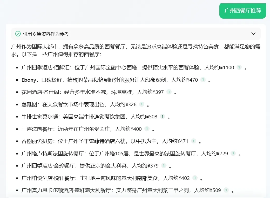Open citation marker after 人均约¥397
The width and height of the screenshot is (270, 198).
[x=169, y=92]
